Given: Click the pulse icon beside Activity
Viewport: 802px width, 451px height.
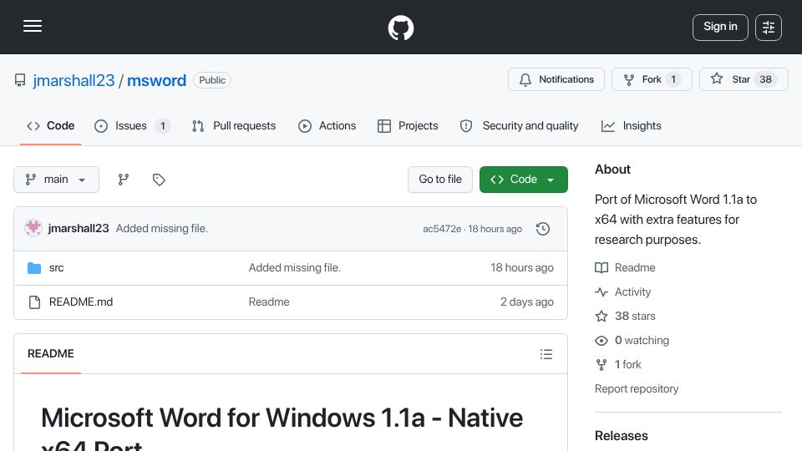Looking at the screenshot, I should click(601, 292).
